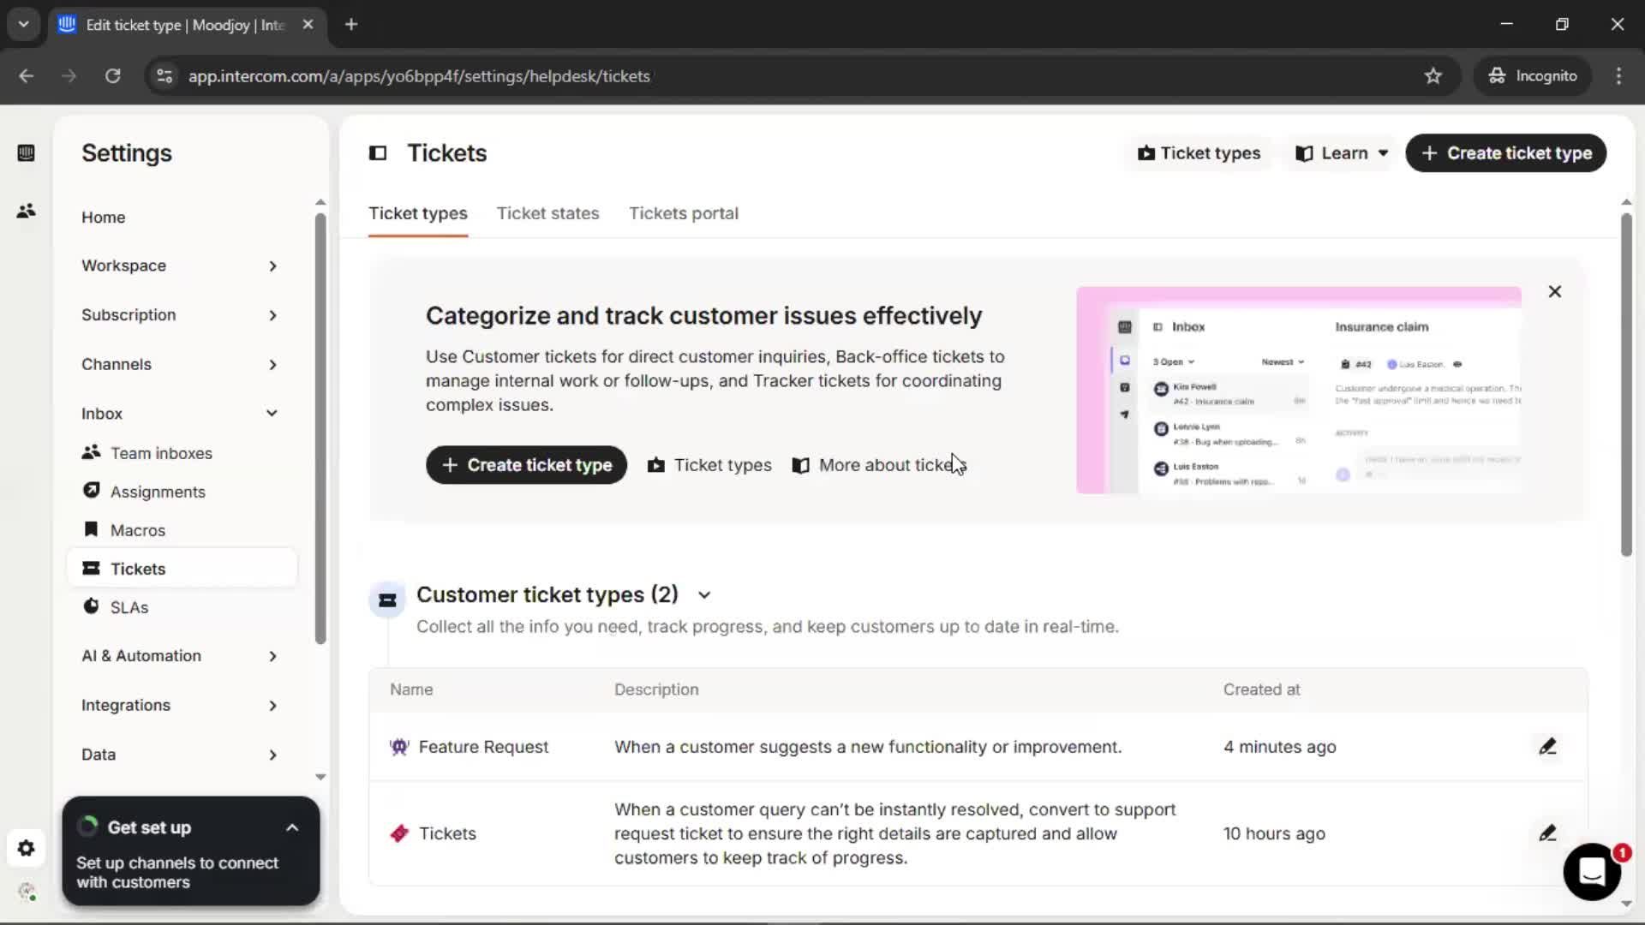Click the small icon below settings gear
Viewport: 1645px width, 925px height.
[27, 892]
